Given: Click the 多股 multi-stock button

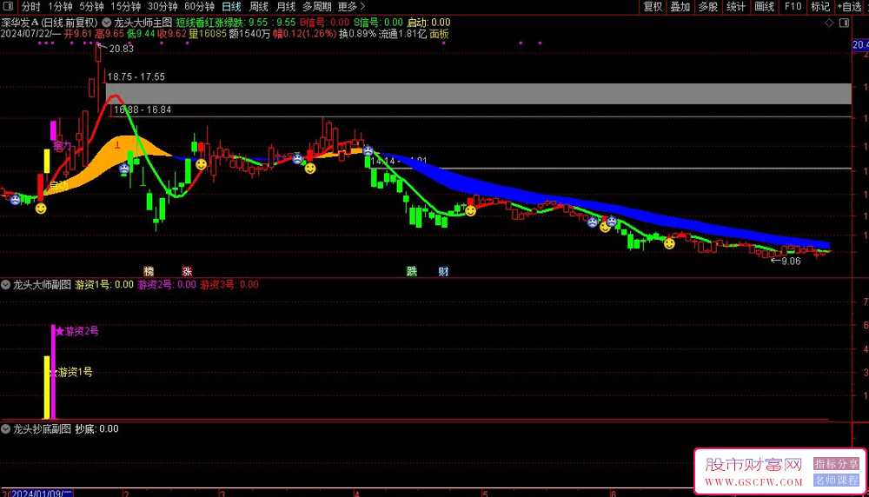Looking at the screenshot, I should pyautogui.click(x=707, y=7).
